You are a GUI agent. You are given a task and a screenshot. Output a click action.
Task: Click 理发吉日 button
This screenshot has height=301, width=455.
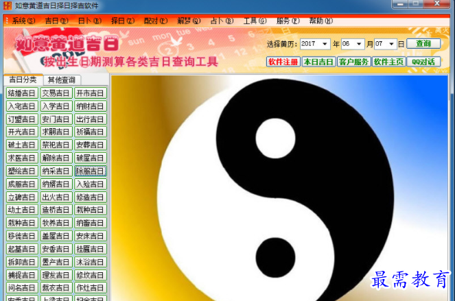click(56, 275)
